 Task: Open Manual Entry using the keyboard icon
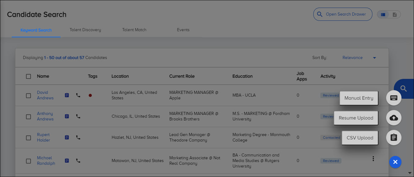point(393,98)
